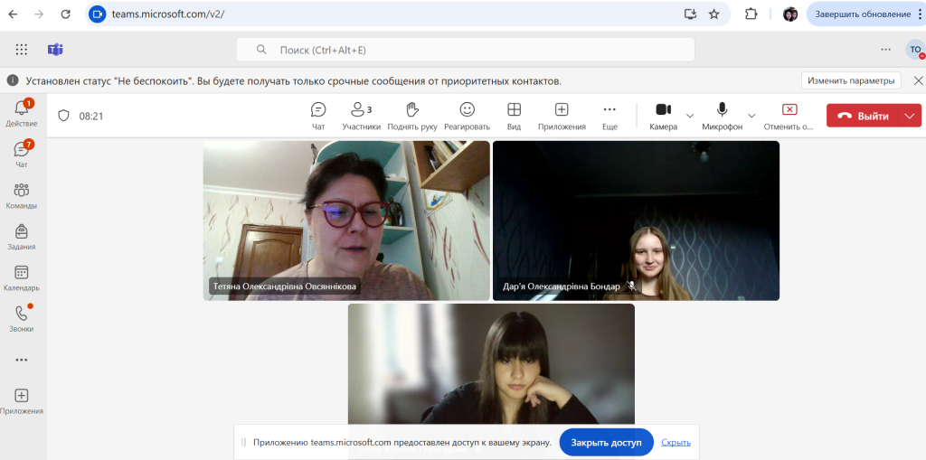The width and height of the screenshot is (926, 460).
Task: Click the Скрыть link
Action: click(676, 442)
